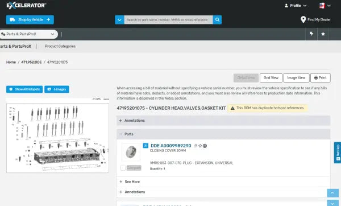Open the country flag language selector
Image resolution: width=341 pixels, height=206 pixels.
point(325,6)
